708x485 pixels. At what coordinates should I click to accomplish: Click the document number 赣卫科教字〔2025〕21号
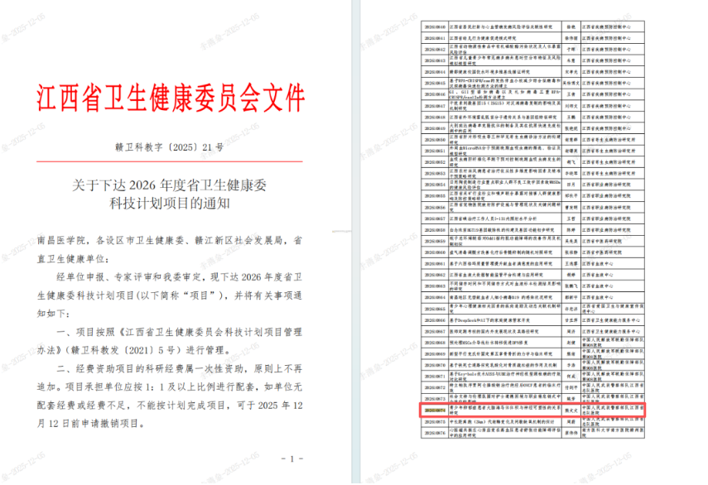(169, 146)
